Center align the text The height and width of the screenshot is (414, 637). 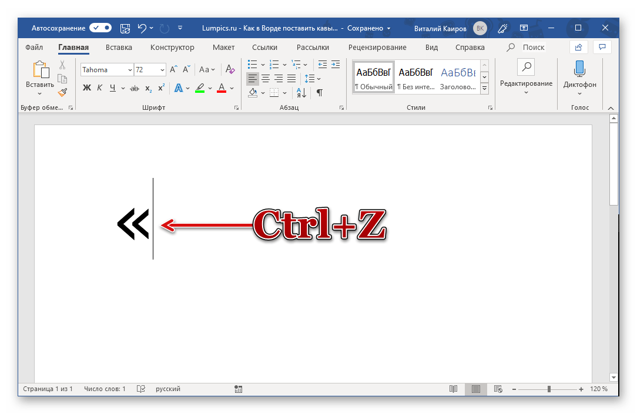[266, 78]
